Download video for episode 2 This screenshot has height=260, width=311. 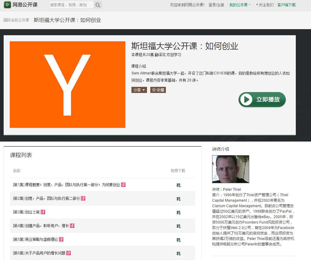[x=179, y=199]
